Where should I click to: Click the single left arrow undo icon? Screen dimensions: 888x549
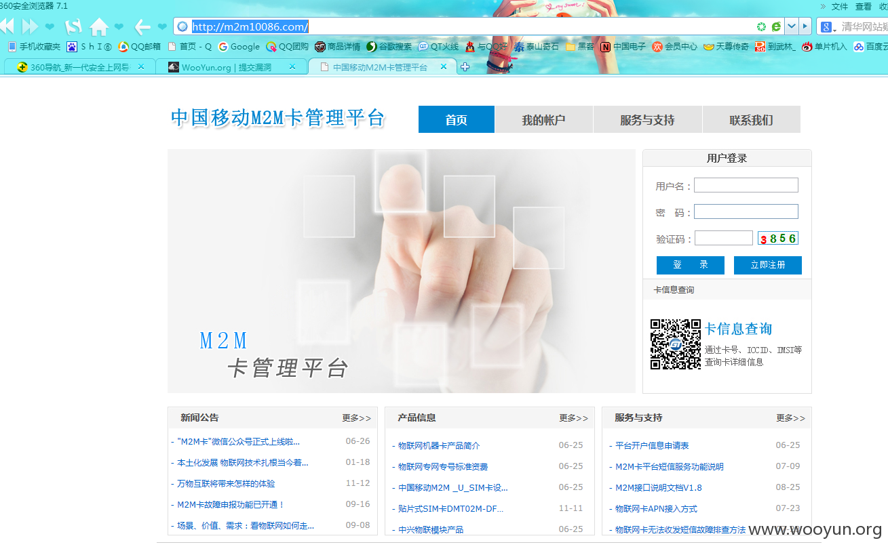coord(142,26)
